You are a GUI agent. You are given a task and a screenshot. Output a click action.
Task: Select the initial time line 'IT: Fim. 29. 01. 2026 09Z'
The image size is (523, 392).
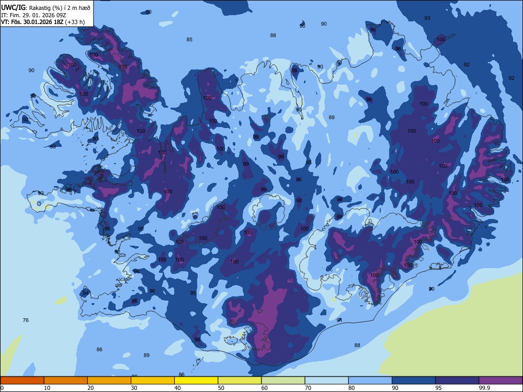[x=33, y=15]
